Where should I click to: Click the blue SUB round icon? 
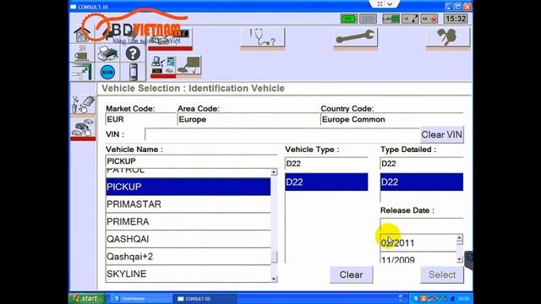(107, 72)
